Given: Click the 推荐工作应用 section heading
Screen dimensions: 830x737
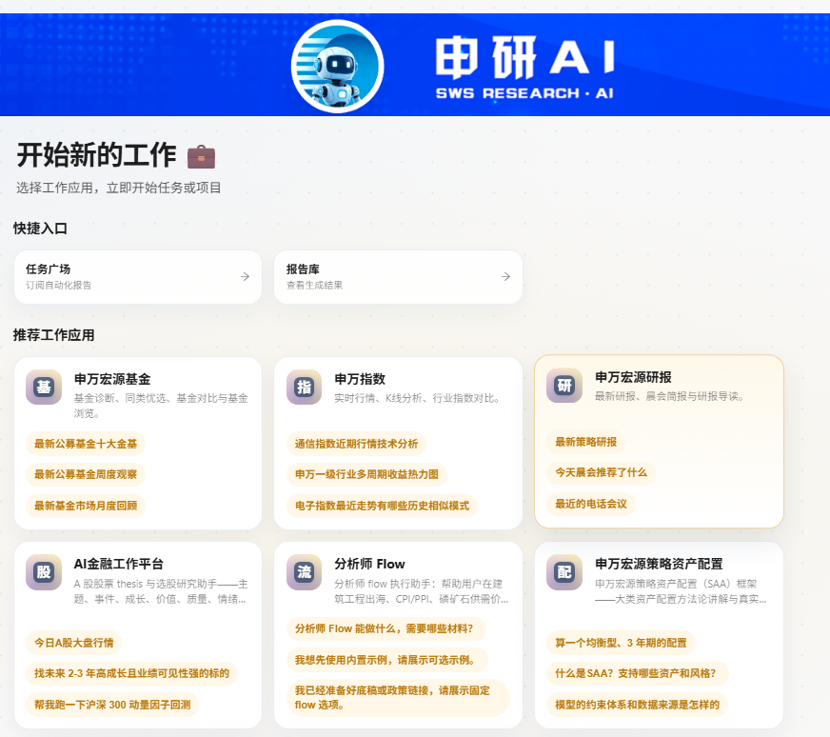Looking at the screenshot, I should (54, 334).
